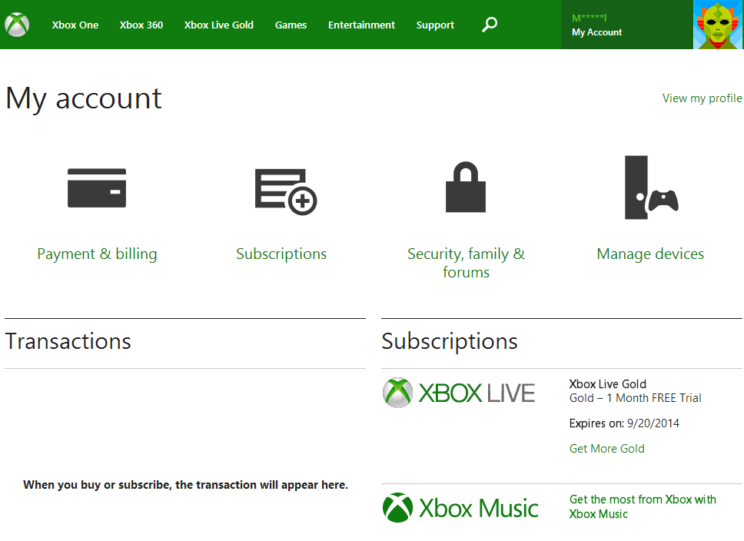Open the Entertainment menu
The height and width of the screenshot is (541, 744).
(361, 25)
